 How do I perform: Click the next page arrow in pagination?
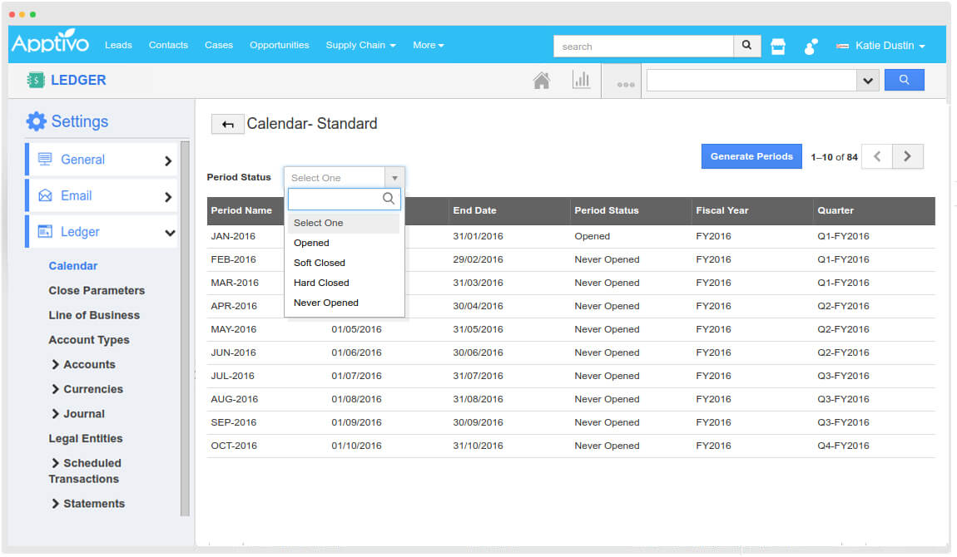coord(907,155)
